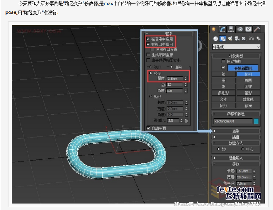Click the 长度 15.0mm parameter field
Viewport: 273px width, 210px height.
[x=244, y=171]
